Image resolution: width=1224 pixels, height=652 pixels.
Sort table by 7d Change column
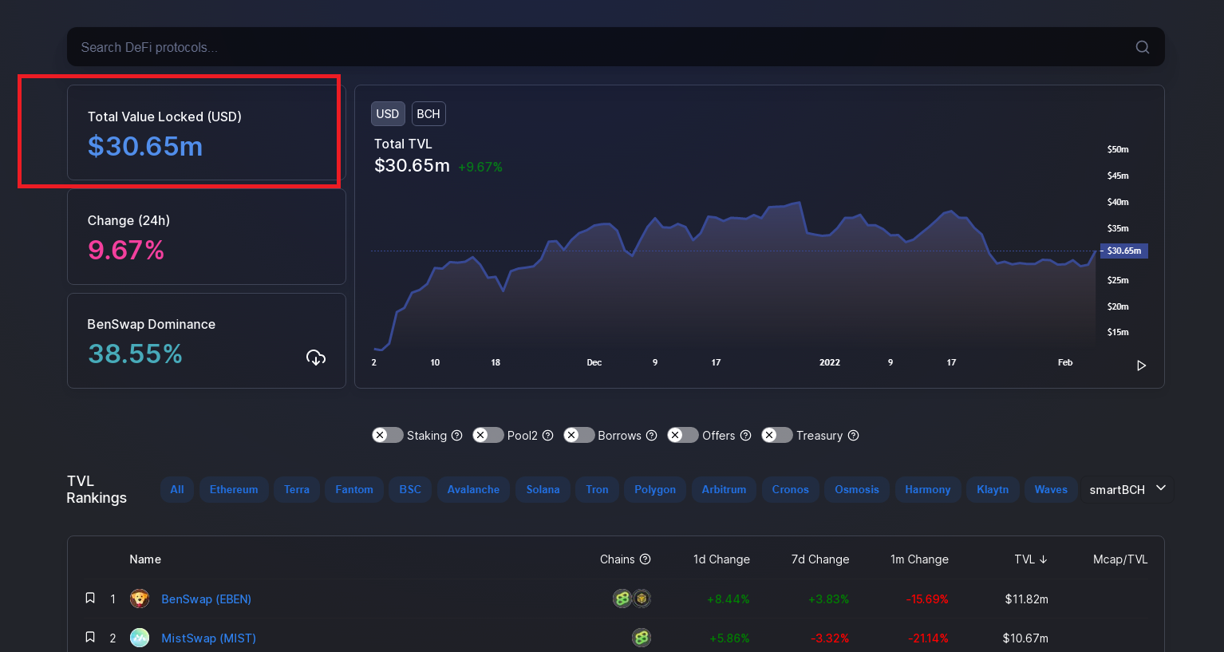pyautogui.click(x=820, y=559)
